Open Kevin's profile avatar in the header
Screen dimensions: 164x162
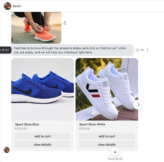pyautogui.click(x=7, y=6)
